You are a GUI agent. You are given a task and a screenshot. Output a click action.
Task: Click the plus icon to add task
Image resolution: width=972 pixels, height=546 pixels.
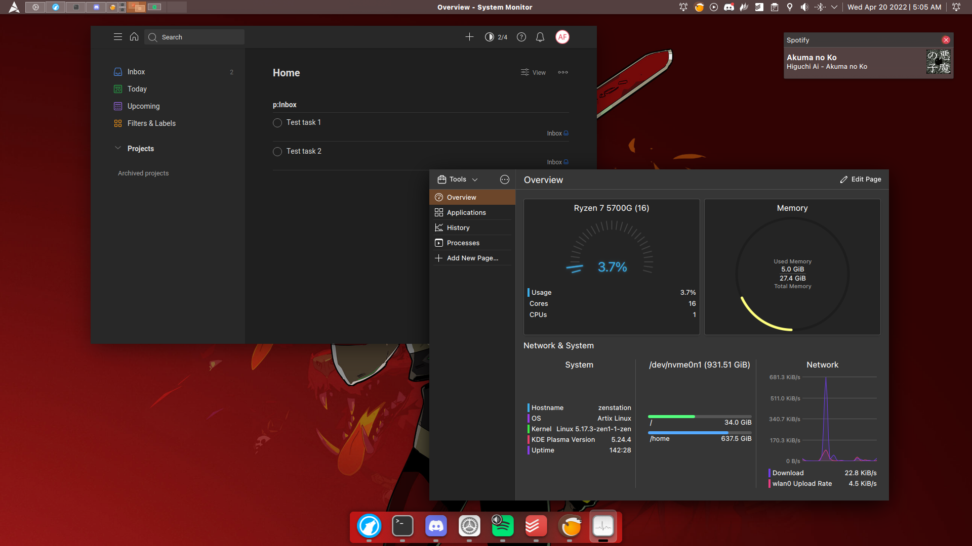pyautogui.click(x=469, y=37)
